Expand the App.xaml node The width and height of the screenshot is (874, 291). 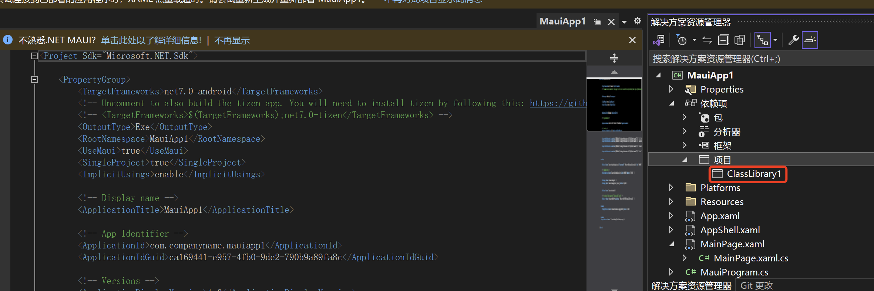point(671,216)
